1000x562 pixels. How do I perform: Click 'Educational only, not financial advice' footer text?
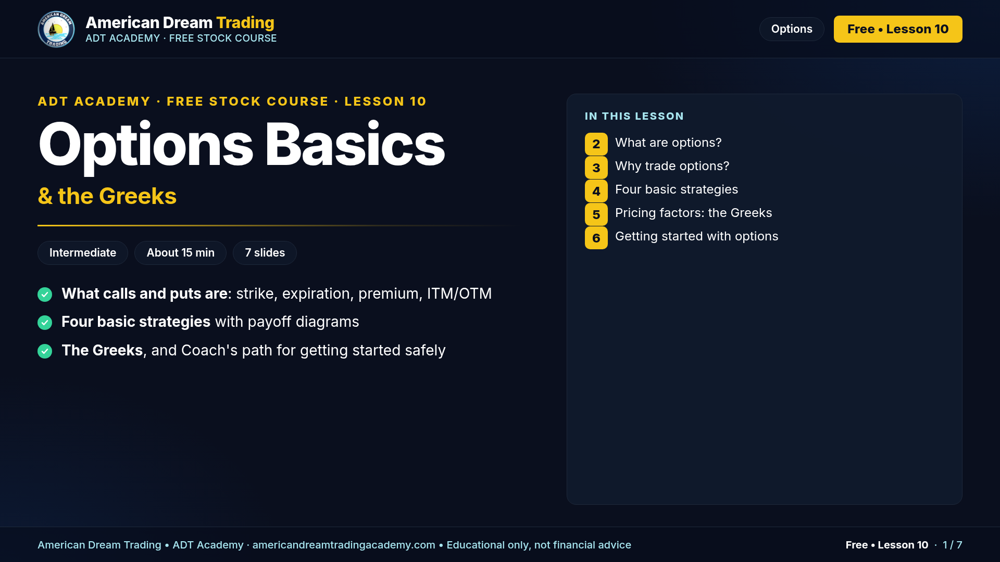(x=539, y=545)
